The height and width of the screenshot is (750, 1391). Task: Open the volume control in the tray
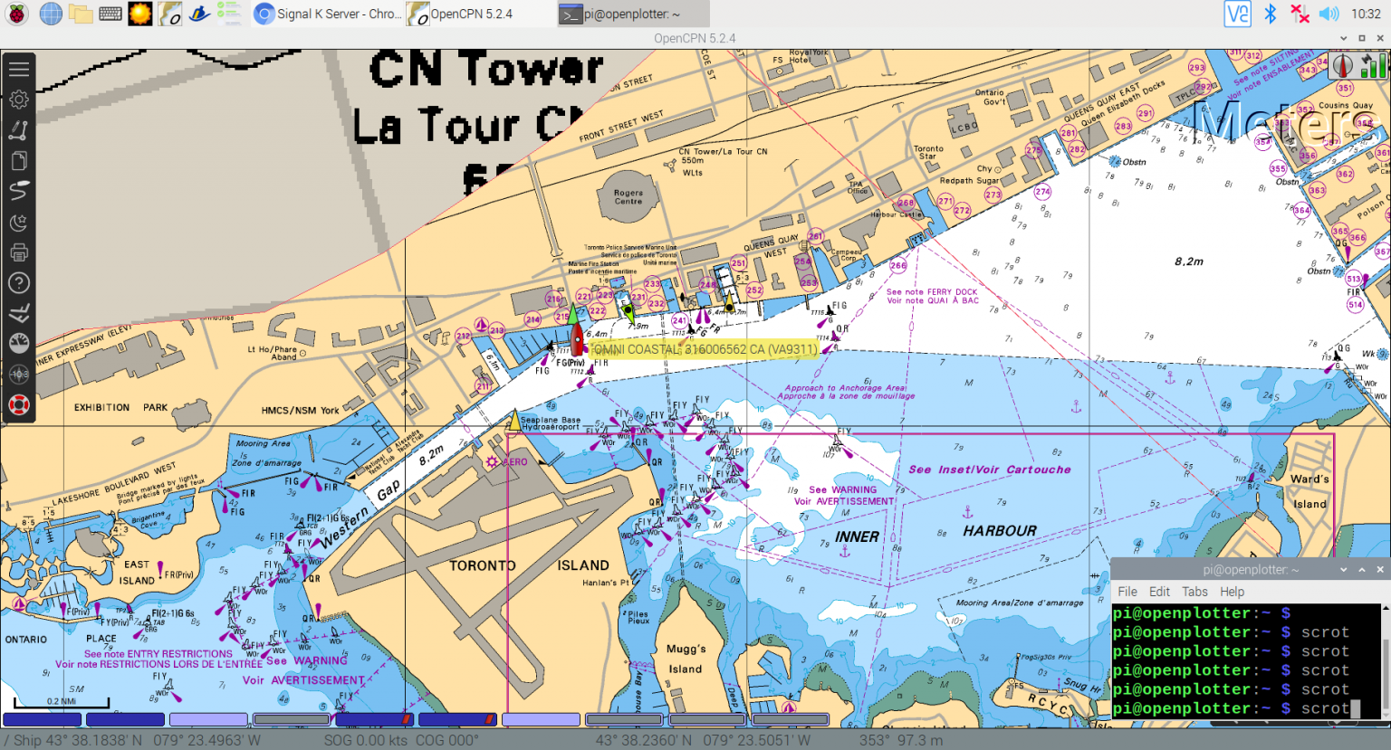tap(1329, 14)
